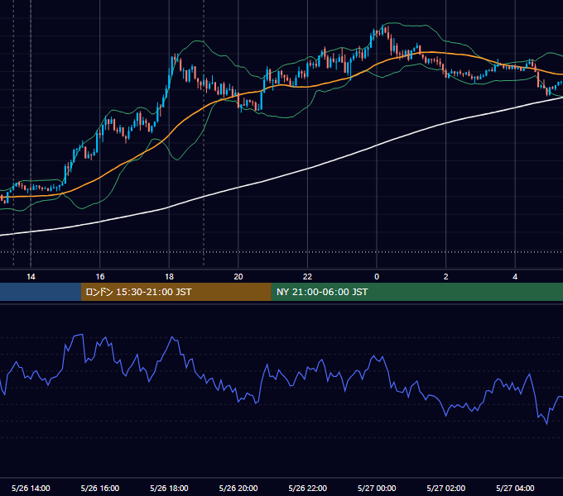Screen dimensions: 563x496
Task: Click the 5/27 04:00 date label
Action: (515, 488)
